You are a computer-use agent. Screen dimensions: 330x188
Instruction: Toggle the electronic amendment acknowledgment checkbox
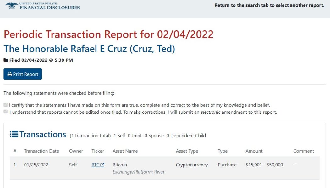[5, 112]
